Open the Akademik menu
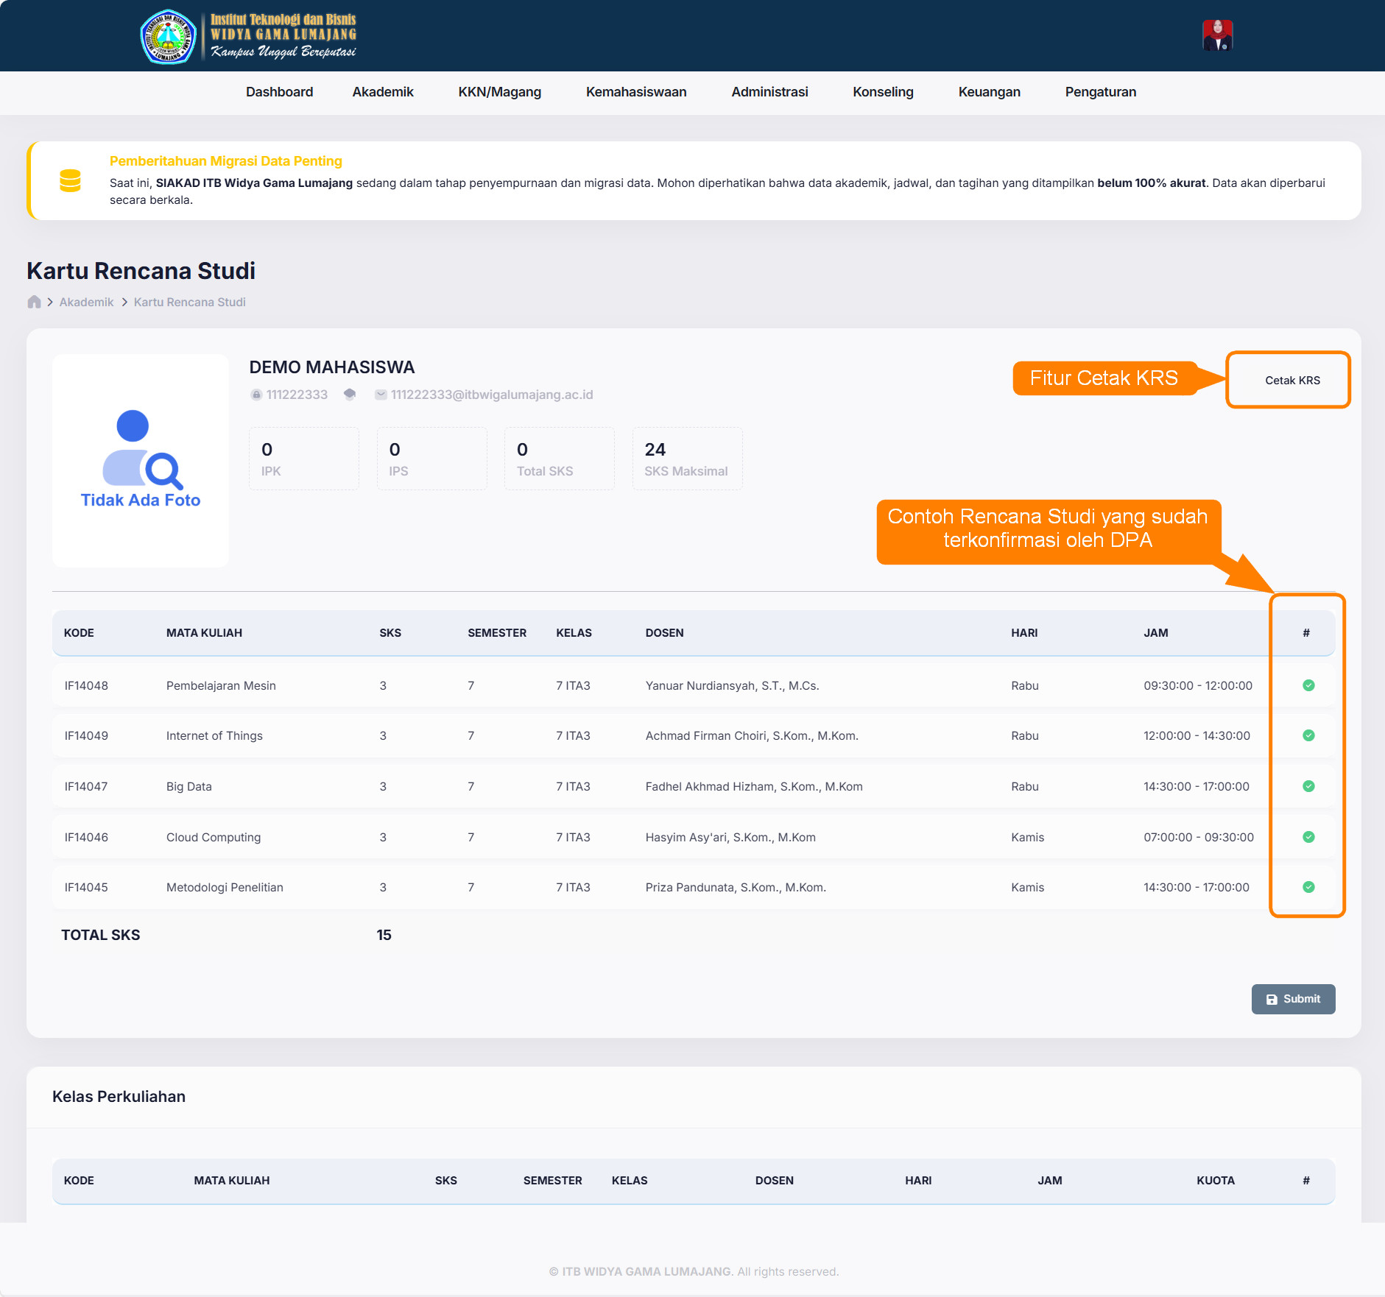 click(382, 92)
